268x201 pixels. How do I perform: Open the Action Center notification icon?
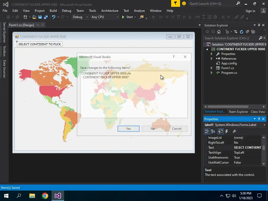point(259,196)
